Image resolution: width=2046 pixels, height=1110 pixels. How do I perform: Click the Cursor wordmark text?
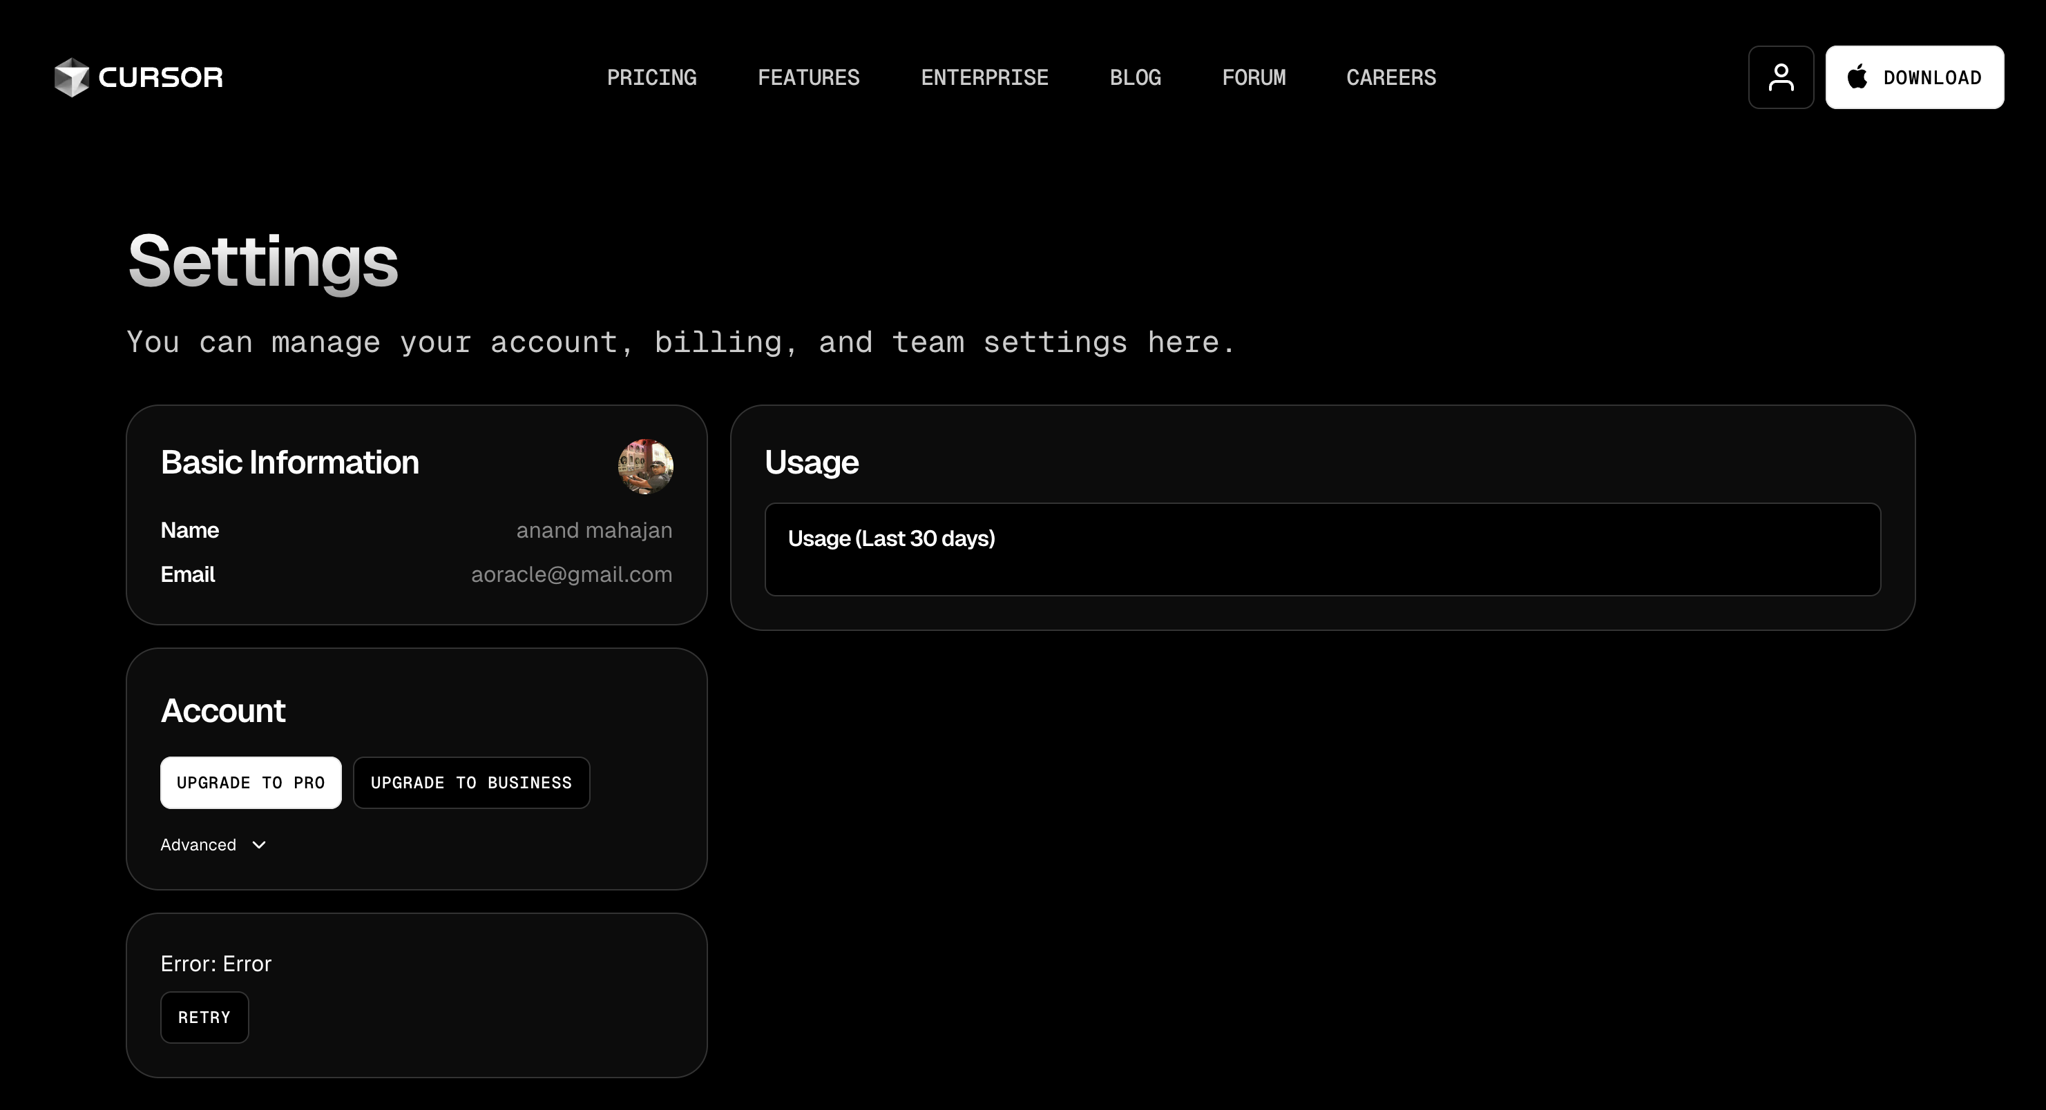[x=160, y=78]
